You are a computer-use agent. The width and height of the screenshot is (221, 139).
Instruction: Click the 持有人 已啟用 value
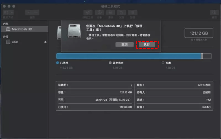coord(206,92)
